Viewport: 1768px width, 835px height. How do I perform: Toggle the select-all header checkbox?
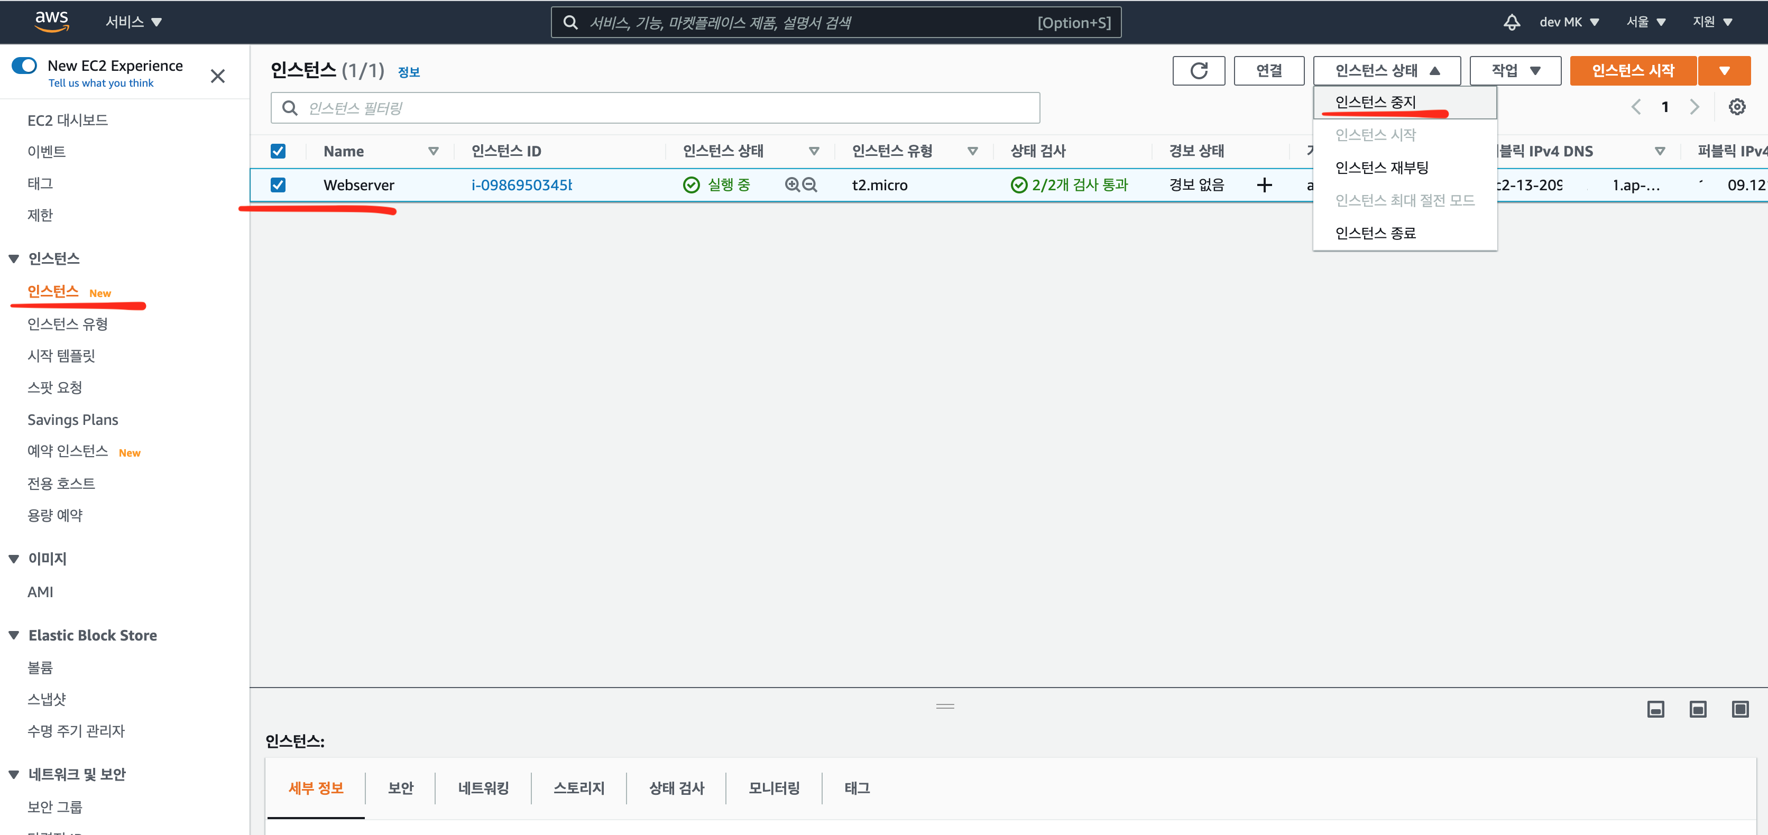[278, 151]
